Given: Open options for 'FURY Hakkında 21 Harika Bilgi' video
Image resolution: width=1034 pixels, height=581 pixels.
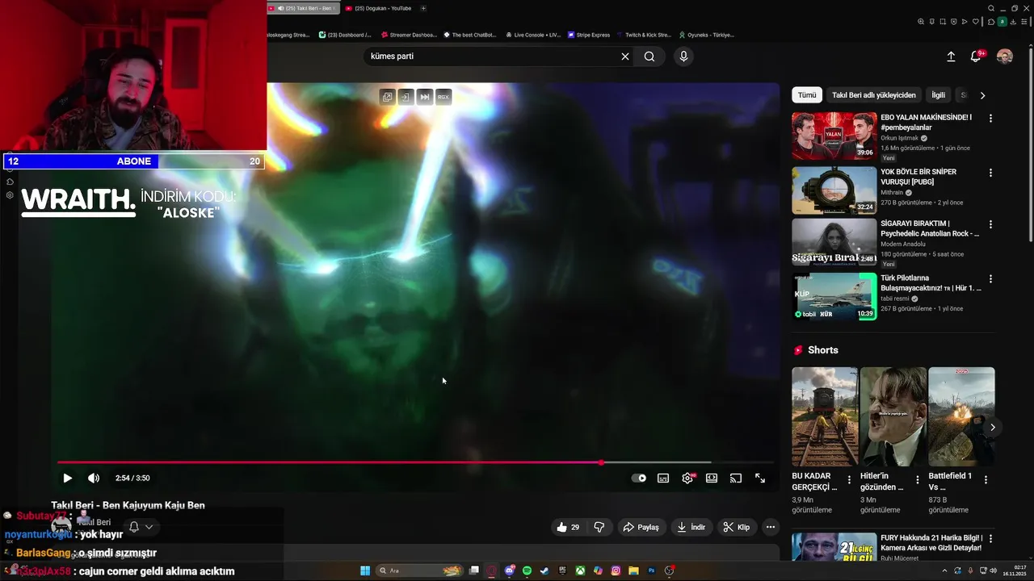Looking at the screenshot, I should coord(990,538).
